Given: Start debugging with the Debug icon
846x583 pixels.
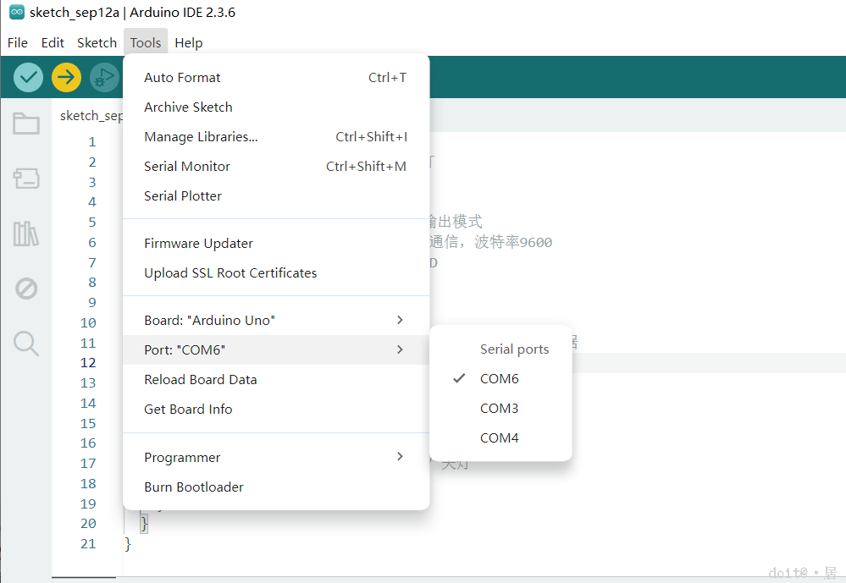Looking at the screenshot, I should 104,77.
